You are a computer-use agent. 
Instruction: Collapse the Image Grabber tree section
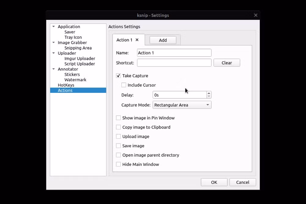pos(54,42)
